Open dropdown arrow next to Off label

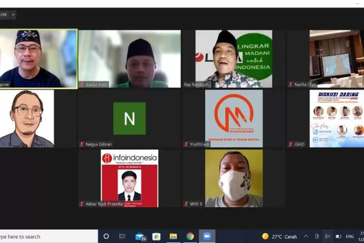(13, 15)
